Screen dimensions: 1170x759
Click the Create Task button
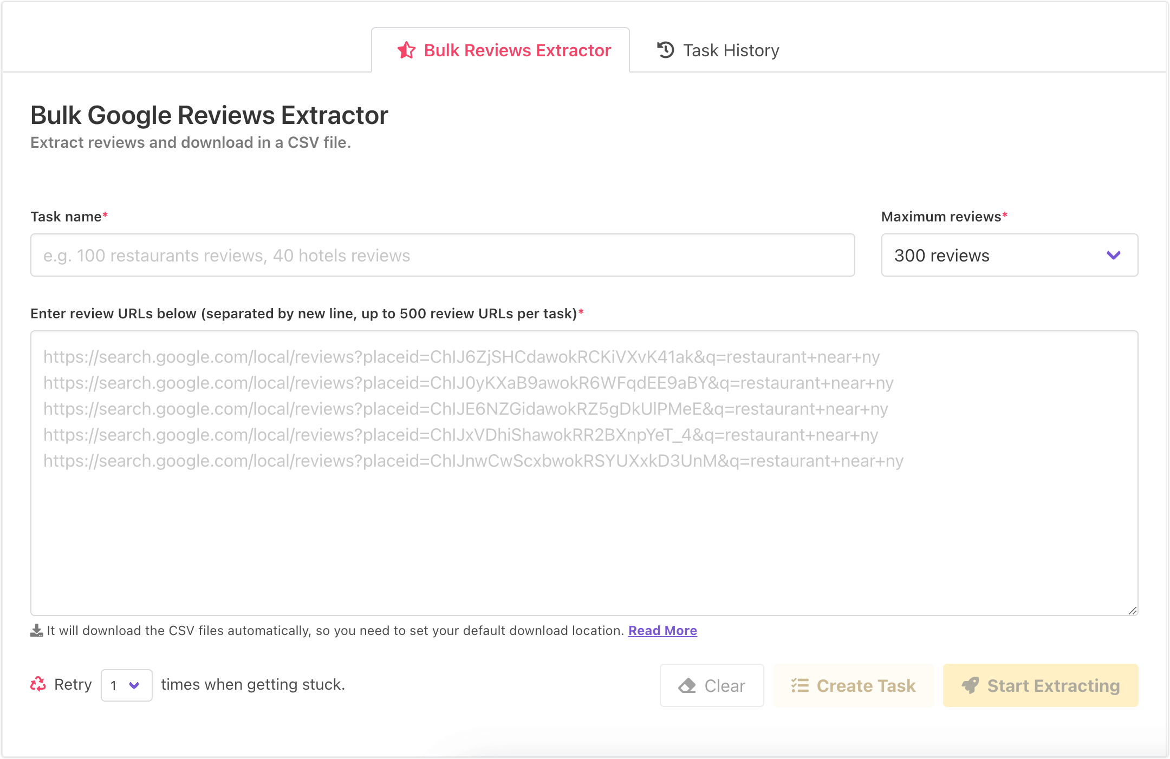pos(853,685)
